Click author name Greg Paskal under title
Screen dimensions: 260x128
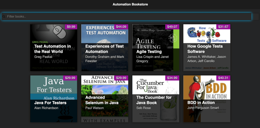[43, 57]
